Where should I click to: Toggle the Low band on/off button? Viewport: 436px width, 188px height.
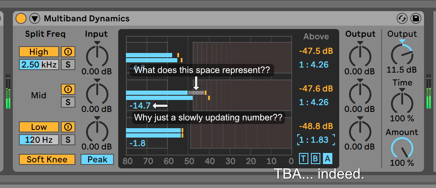pyautogui.click(x=39, y=127)
